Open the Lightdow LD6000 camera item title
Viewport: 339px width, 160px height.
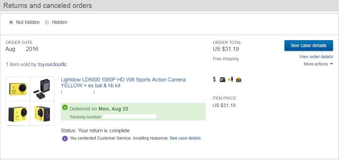pos(123,82)
